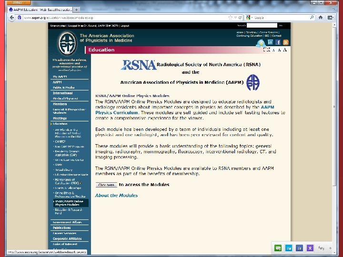343x257 pixels.
Task: Open the SAMs submenu link
Action: click(59, 165)
